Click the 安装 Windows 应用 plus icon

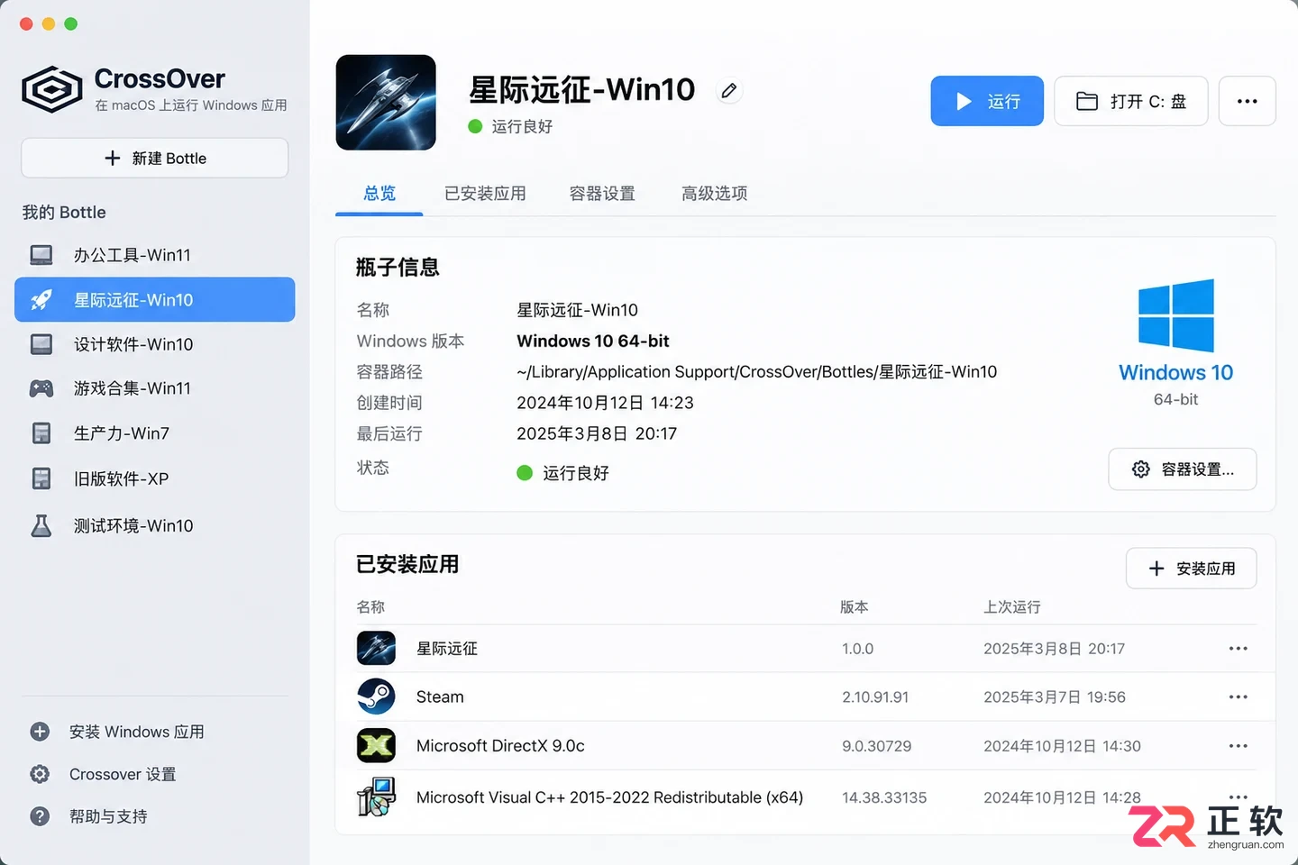click(40, 732)
